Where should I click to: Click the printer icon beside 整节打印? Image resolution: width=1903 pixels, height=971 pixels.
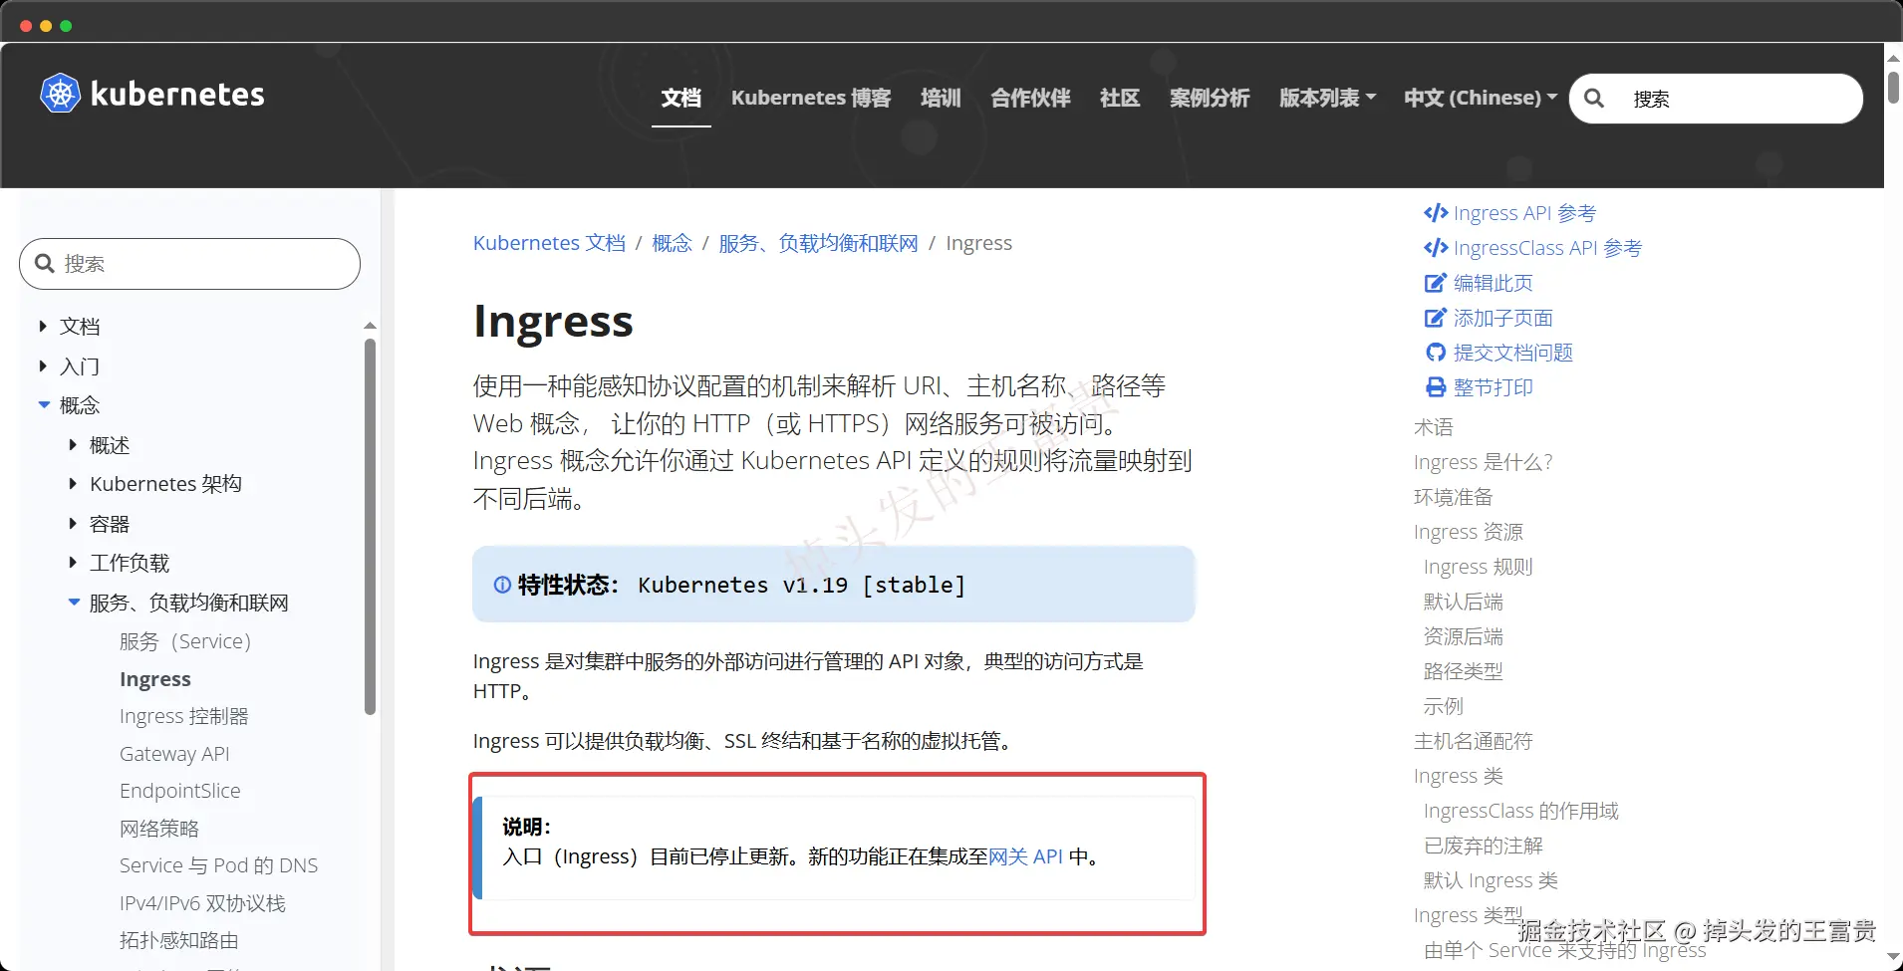pos(1436,387)
